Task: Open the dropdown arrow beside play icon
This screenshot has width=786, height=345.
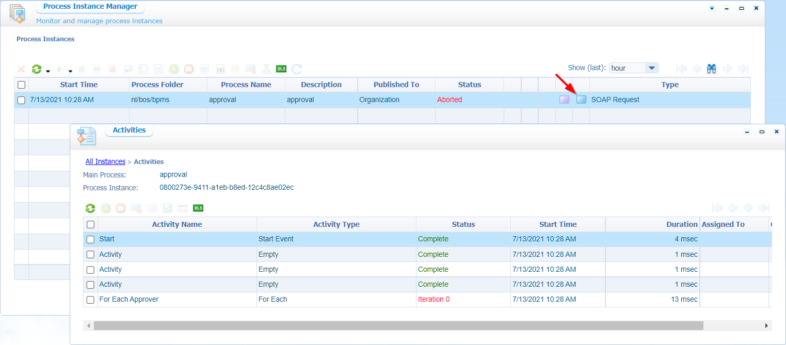Action: click(x=70, y=71)
